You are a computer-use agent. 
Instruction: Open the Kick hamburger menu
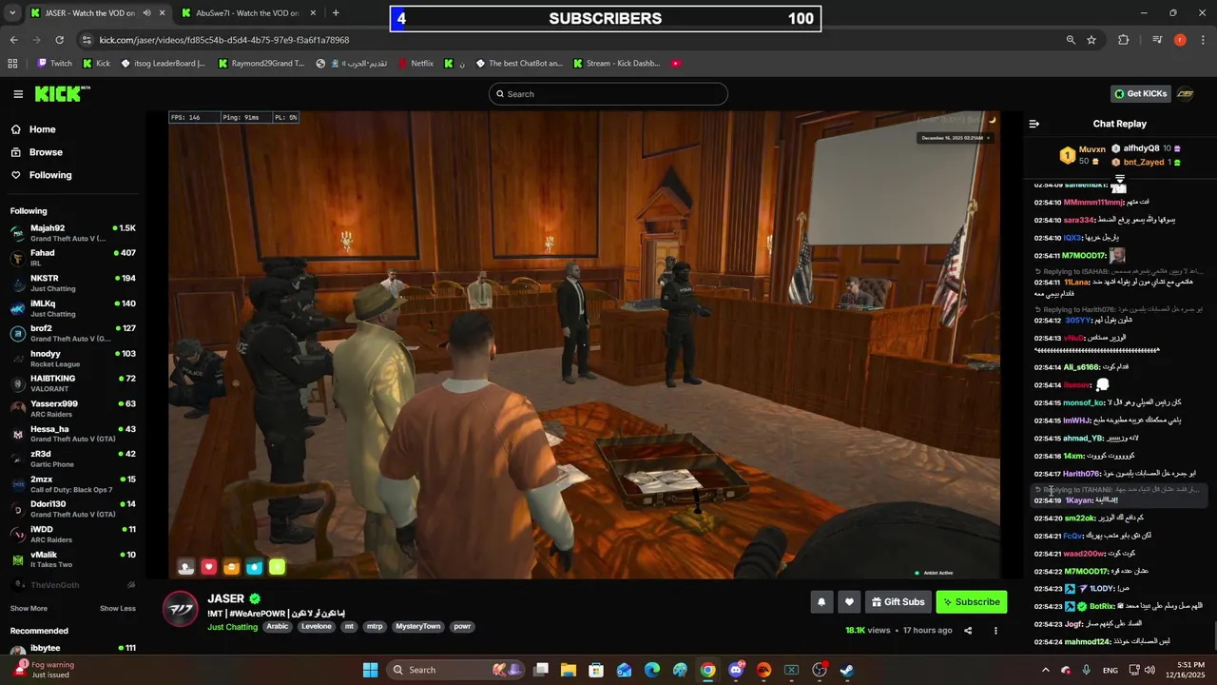[x=18, y=94]
